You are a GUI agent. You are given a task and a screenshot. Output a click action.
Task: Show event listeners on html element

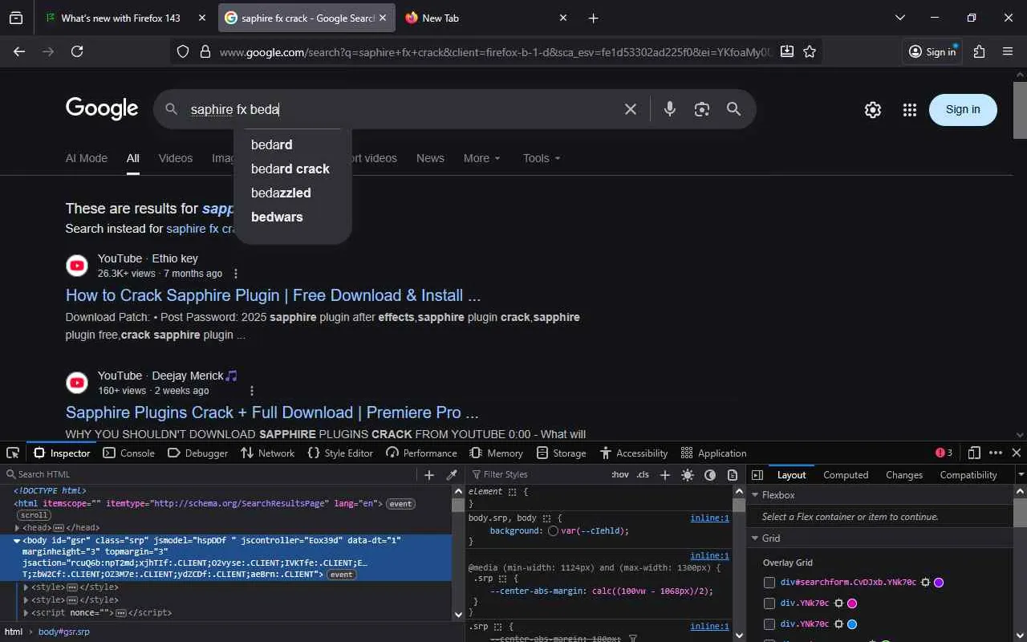(x=400, y=504)
